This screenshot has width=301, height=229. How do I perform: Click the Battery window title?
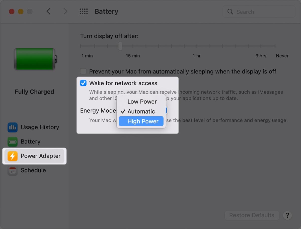tap(106, 11)
